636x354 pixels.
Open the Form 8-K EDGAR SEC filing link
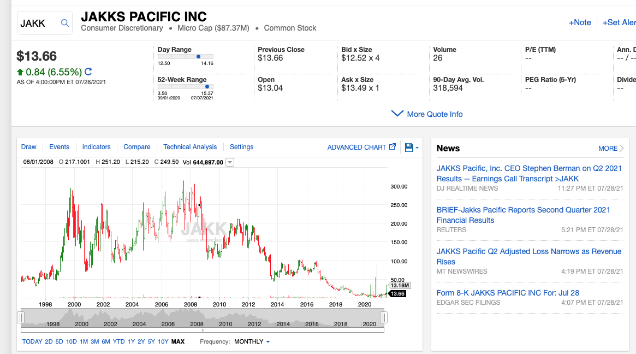pos(507,293)
